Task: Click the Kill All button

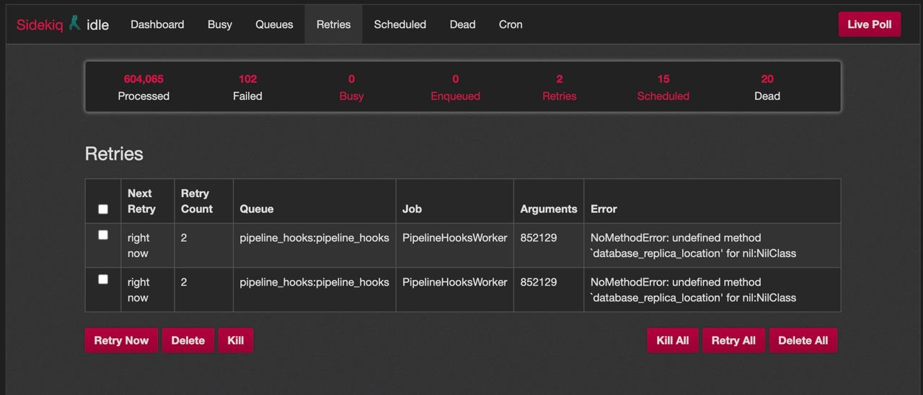Action: coord(673,341)
